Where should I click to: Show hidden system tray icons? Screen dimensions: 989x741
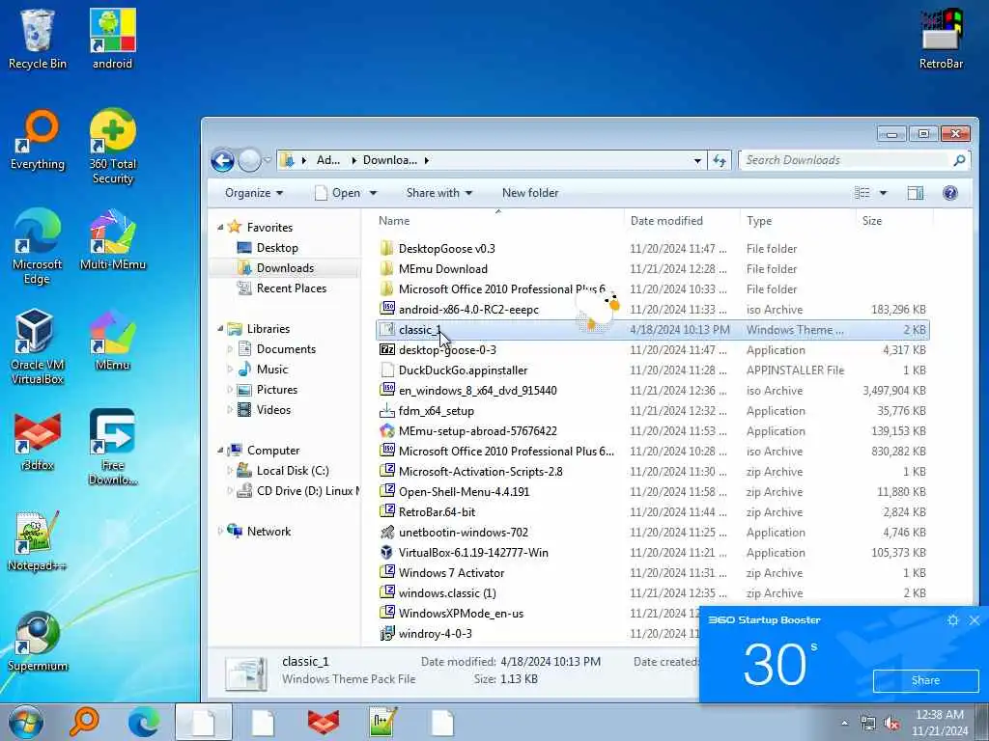click(x=844, y=723)
